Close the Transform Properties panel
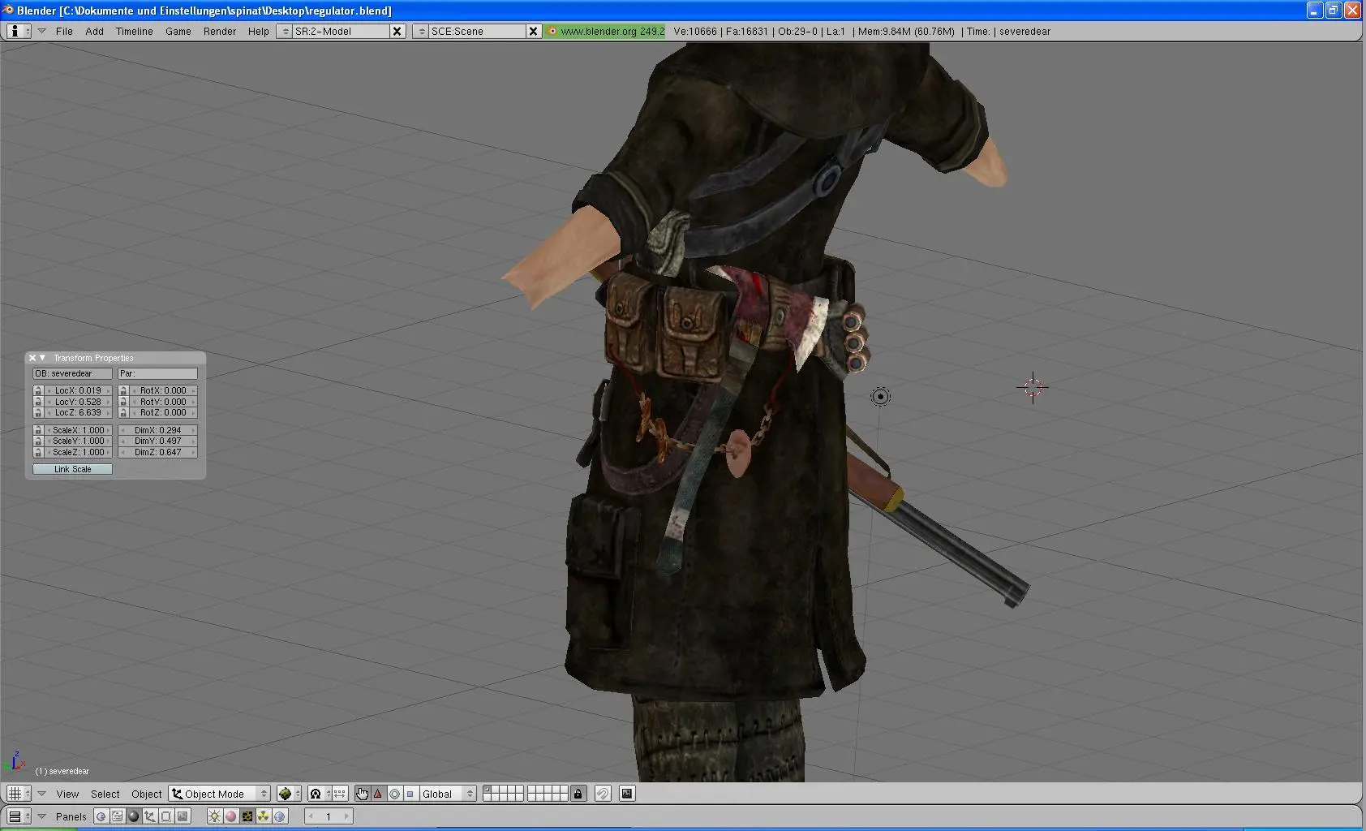1366x831 pixels. [x=32, y=358]
